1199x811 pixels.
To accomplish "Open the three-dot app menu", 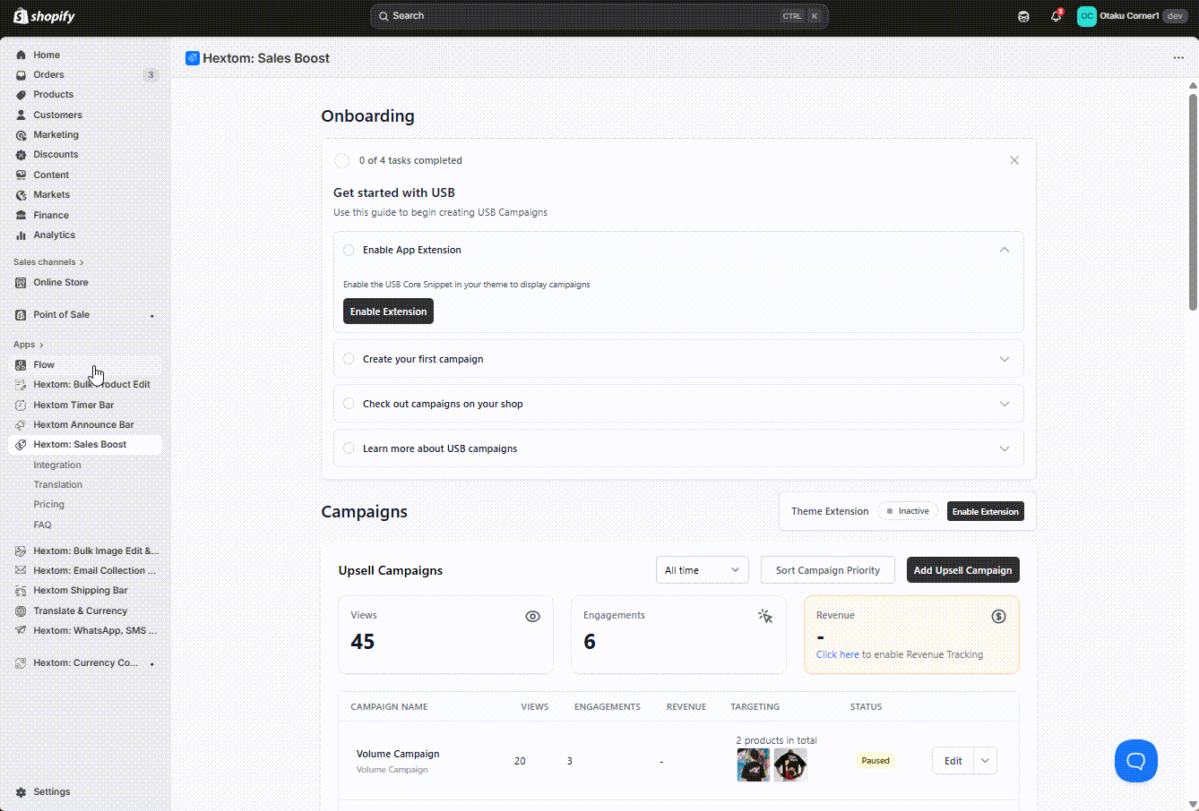I will coord(1178,57).
